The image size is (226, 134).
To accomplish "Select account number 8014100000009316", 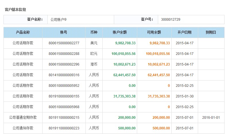I will coord(64,75).
